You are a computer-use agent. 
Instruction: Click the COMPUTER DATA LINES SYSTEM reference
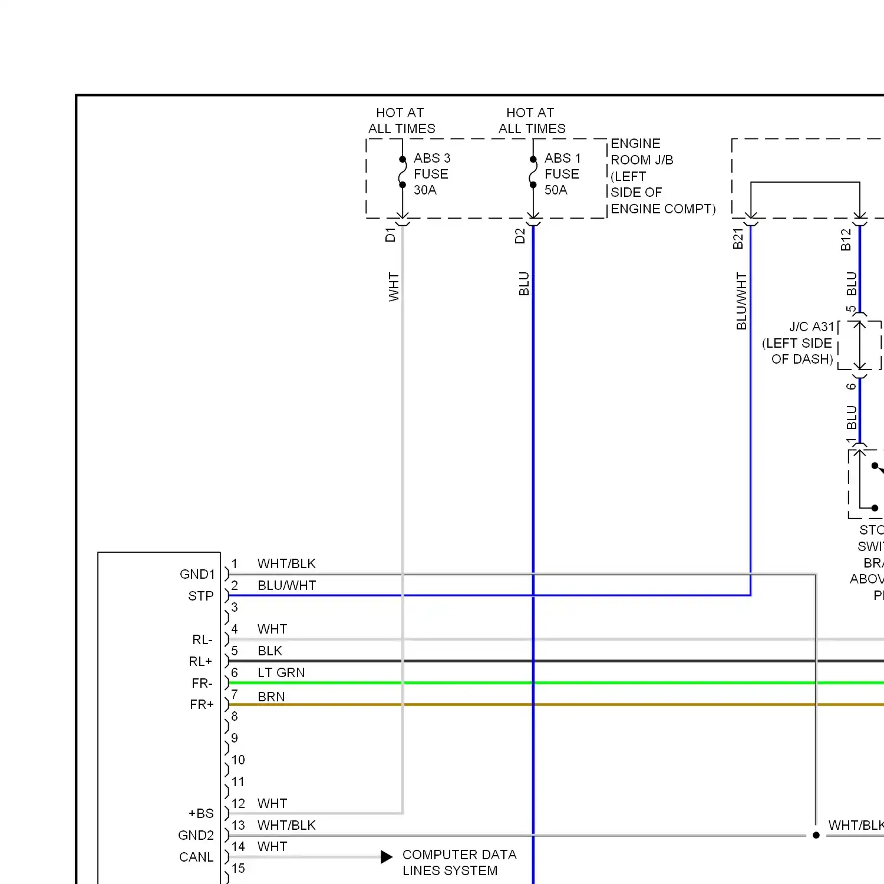[x=459, y=862]
